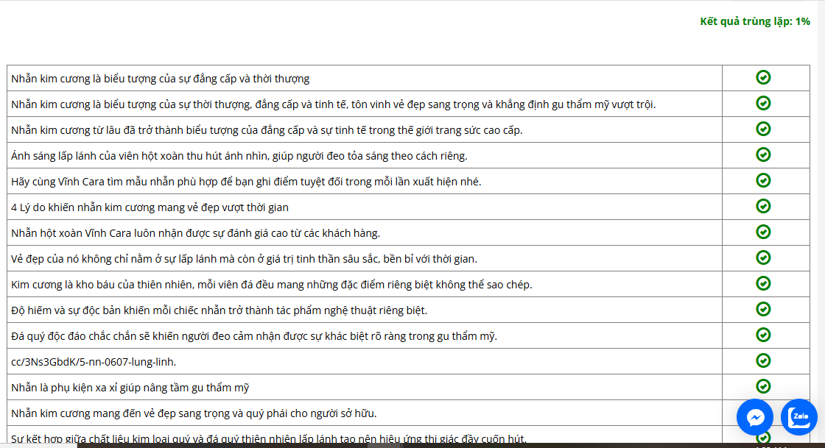Select sentence 'Đá quý độc đáo chắc chắn sẽ khiến người đeo'
Screen dimensions: 825x448
tap(254, 336)
